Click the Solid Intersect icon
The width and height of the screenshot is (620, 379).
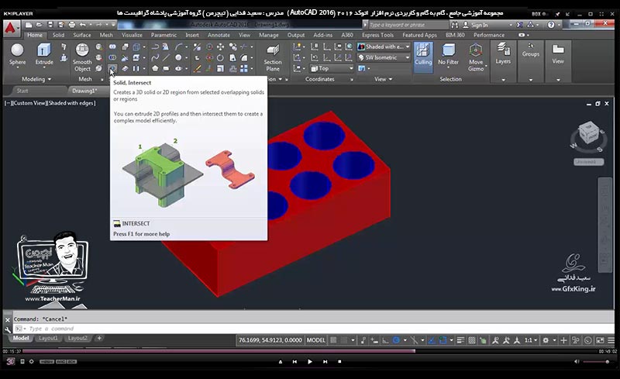[112, 69]
